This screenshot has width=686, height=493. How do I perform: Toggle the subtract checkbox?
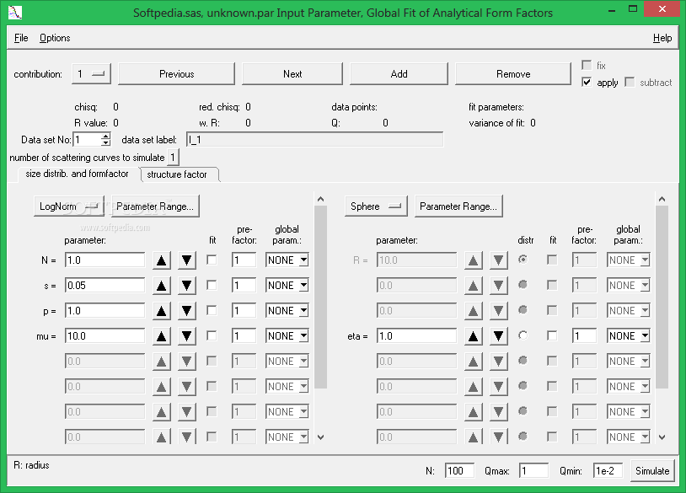[x=630, y=82]
